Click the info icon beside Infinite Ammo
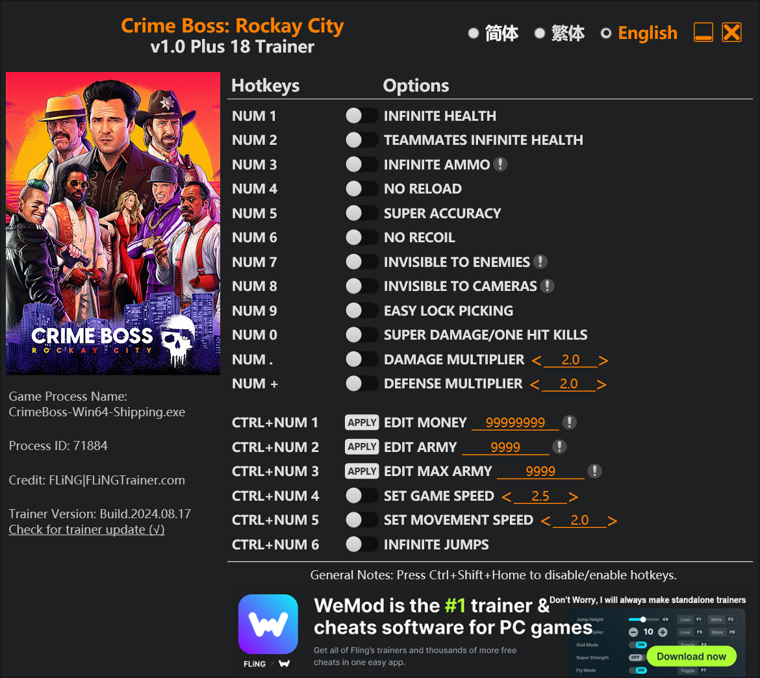The width and height of the screenshot is (760, 678). 500,164
